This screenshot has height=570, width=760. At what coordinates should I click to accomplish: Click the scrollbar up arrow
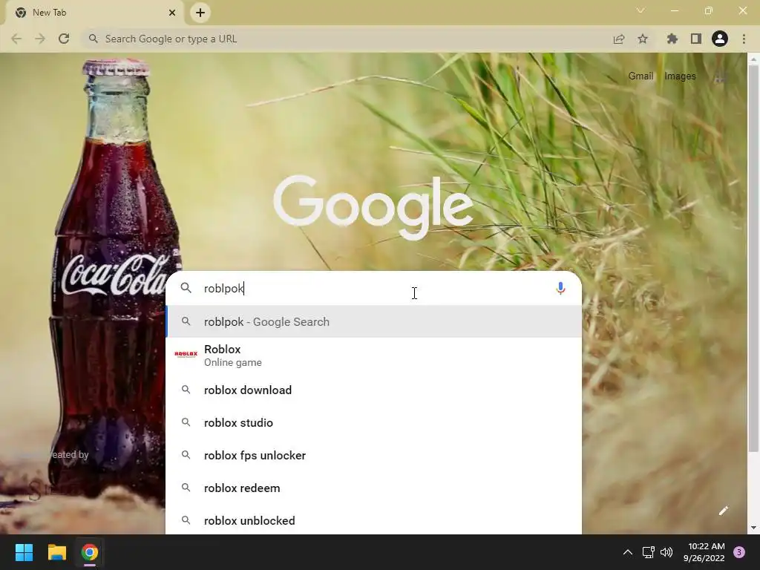753,59
